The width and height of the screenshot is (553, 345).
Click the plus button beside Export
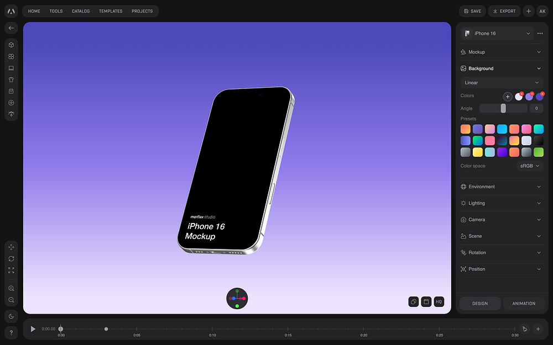528,11
